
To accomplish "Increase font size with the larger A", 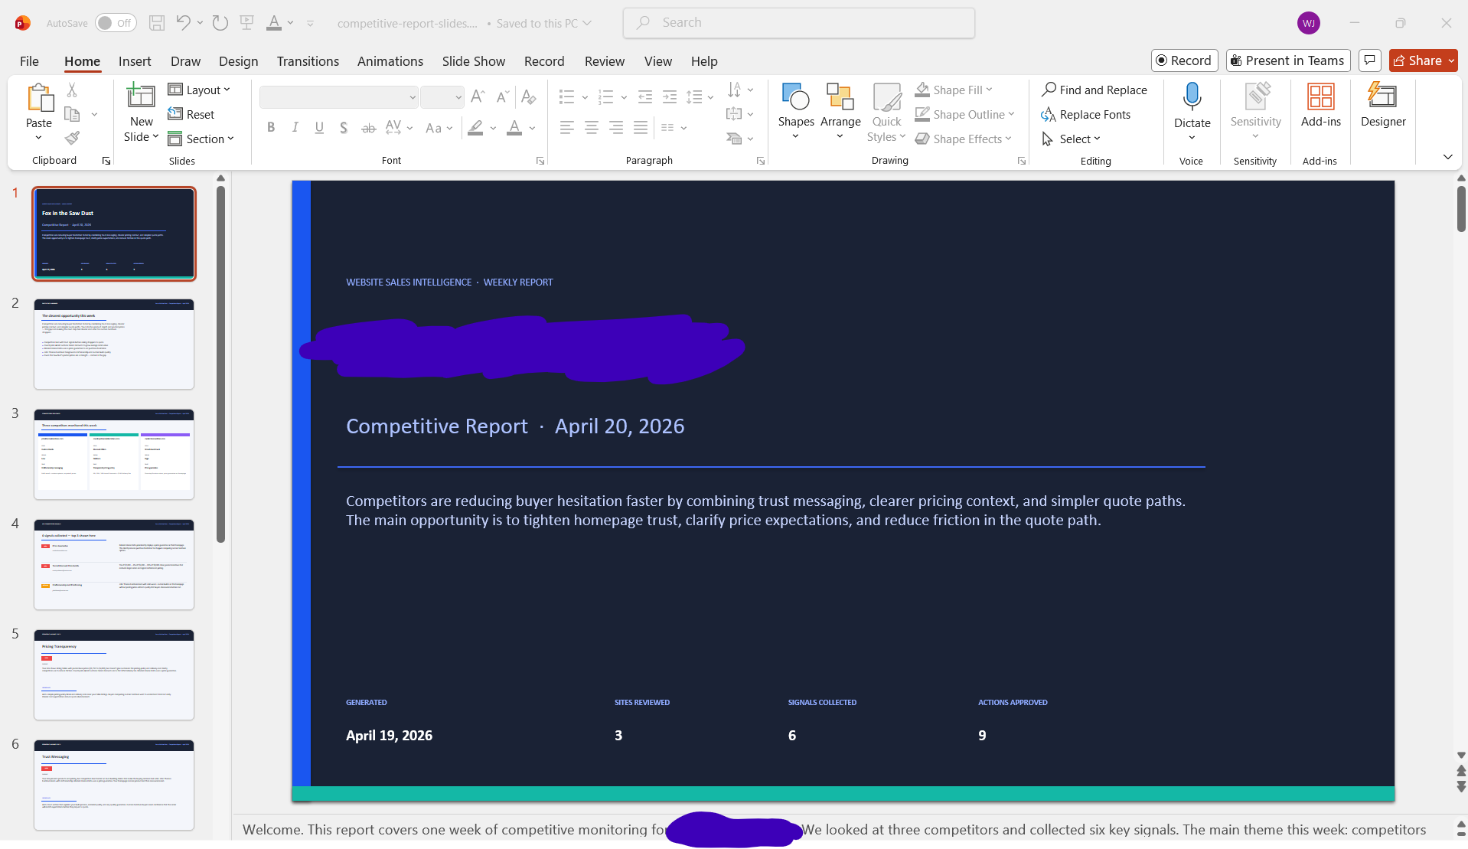I will click(478, 96).
